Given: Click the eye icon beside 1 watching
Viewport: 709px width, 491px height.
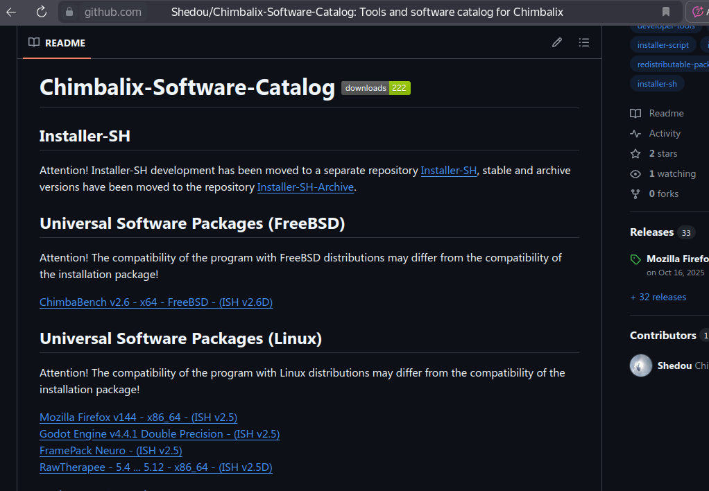Looking at the screenshot, I should 635,174.
